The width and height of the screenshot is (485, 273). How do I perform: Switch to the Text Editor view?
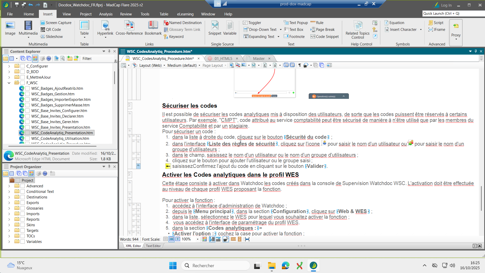pos(153,246)
